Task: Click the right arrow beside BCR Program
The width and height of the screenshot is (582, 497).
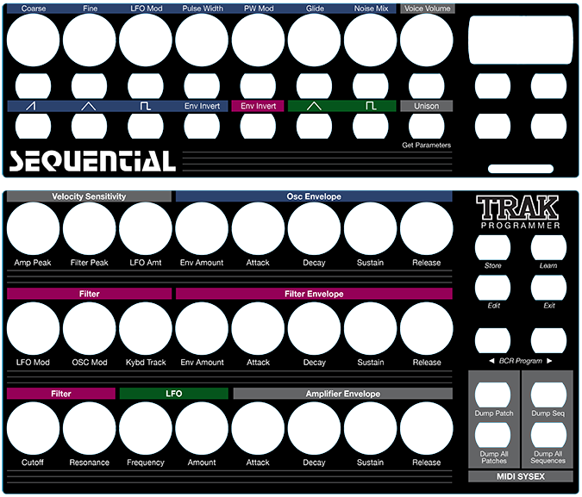Action: click(x=550, y=361)
